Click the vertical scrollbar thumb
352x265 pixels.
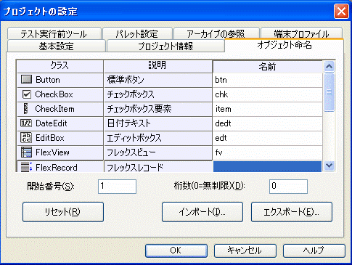329,92
